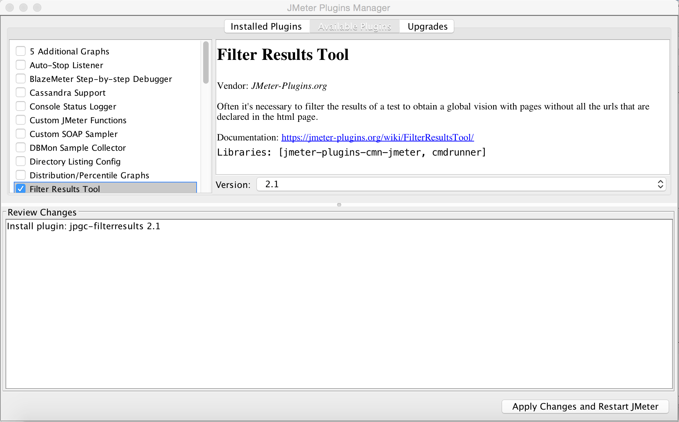
Task: Uncheck the Filter Results Tool checkbox
Action: [21, 189]
